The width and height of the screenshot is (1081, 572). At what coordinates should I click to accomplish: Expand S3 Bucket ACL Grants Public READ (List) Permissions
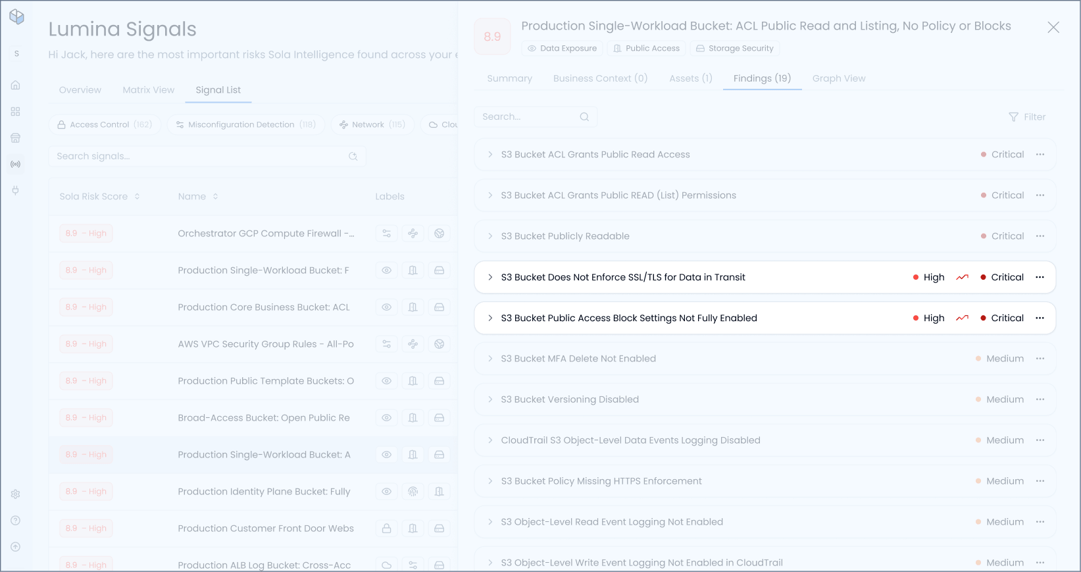(490, 195)
